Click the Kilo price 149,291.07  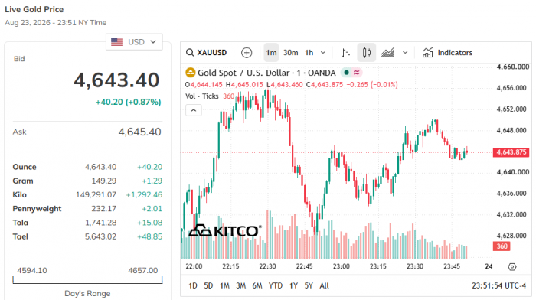coord(96,194)
